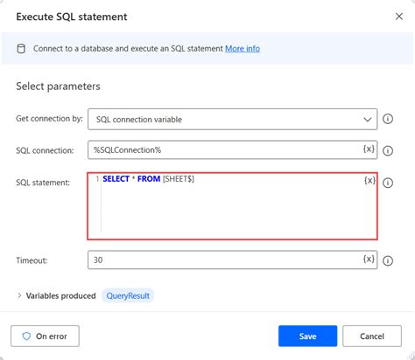Click the SQL connection label
Viewport: 415px width, 360px height.
coord(45,150)
